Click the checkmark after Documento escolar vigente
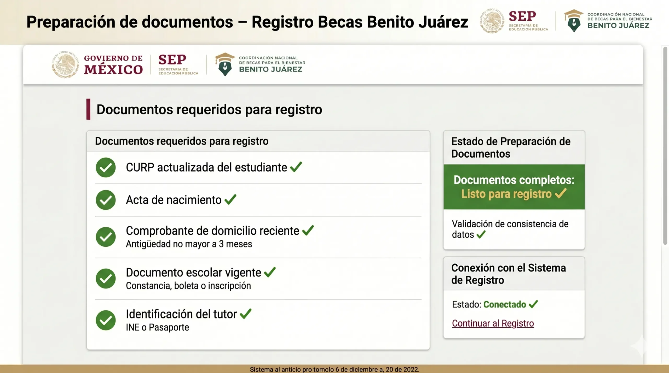The image size is (669, 373). click(x=270, y=272)
